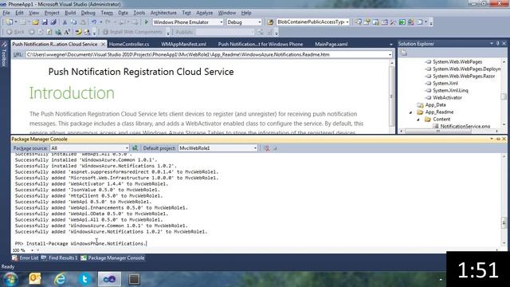Click Package Manager settings icon beside source
This screenshot has height=287, width=510.
[x=135, y=148]
